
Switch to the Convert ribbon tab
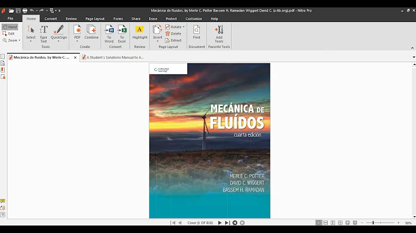[x=51, y=19]
